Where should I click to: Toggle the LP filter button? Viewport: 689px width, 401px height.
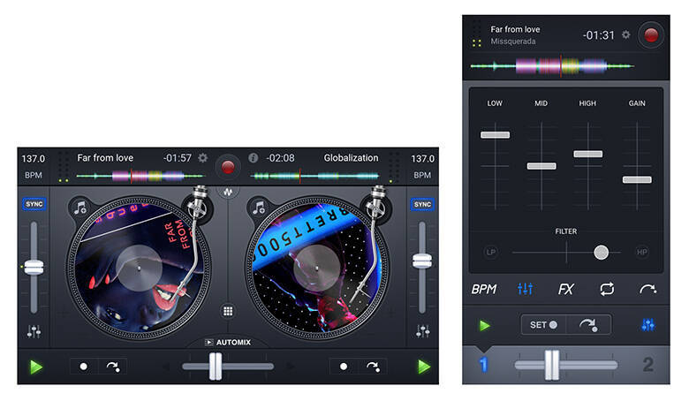point(491,252)
